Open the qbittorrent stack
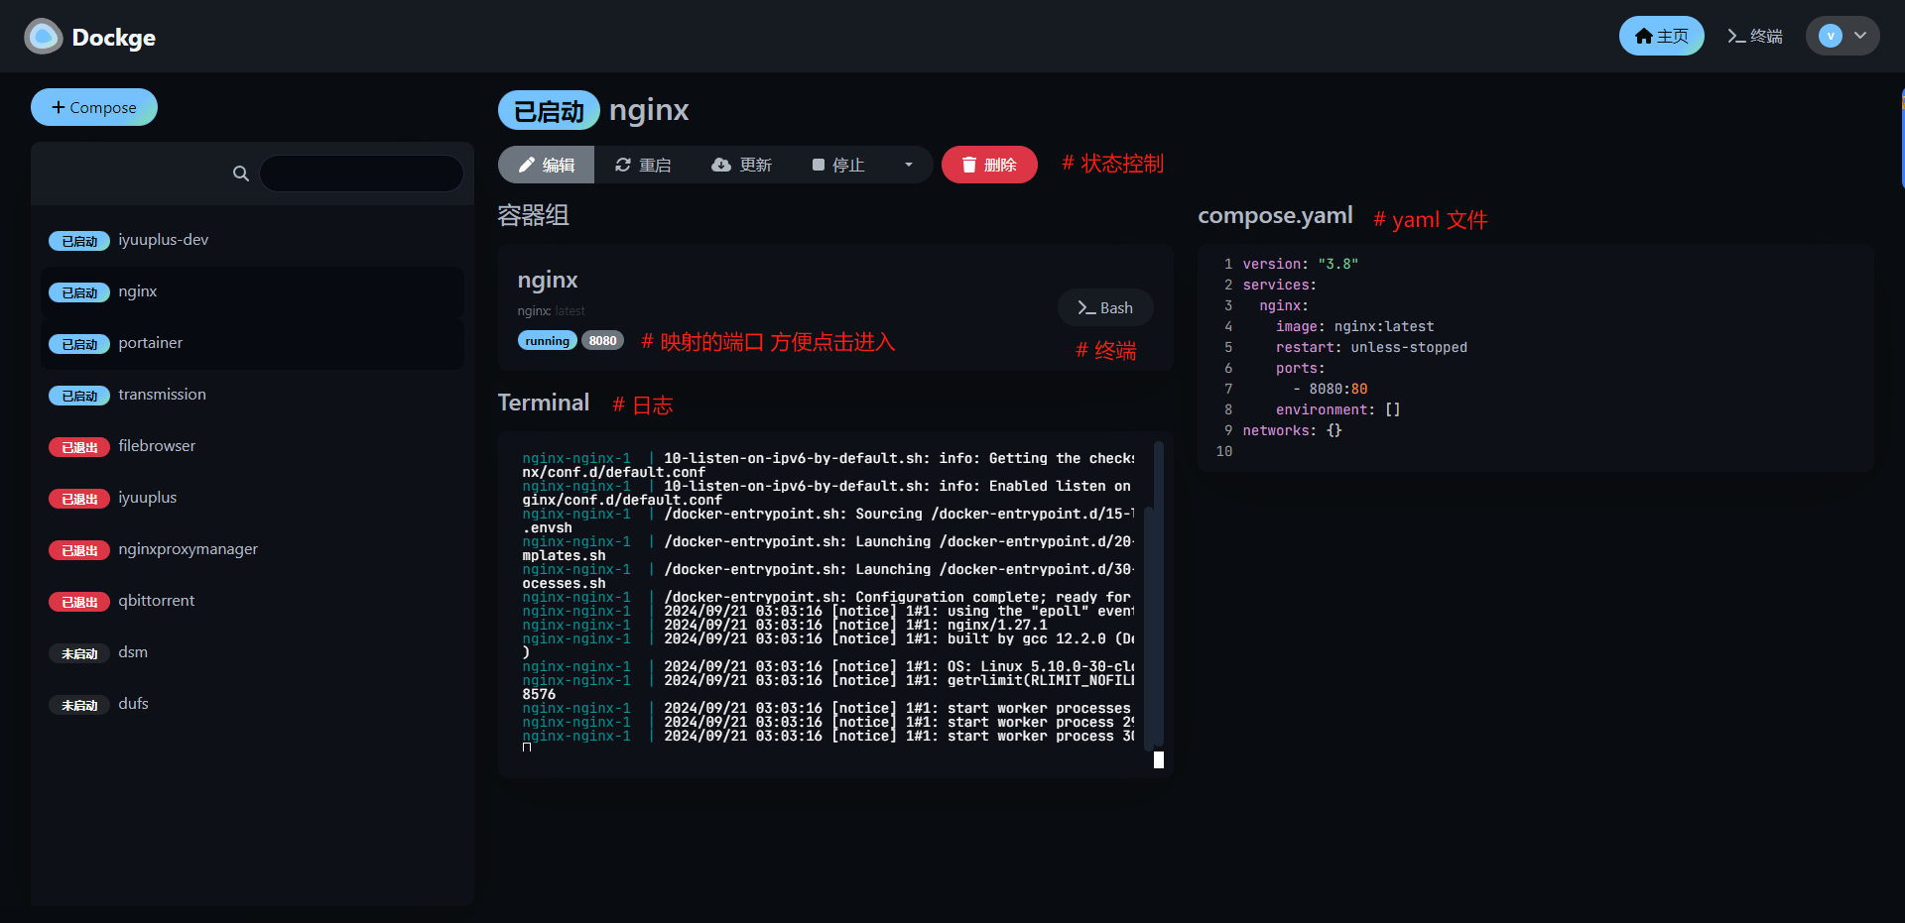Image resolution: width=1905 pixels, height=923 pixels. pos(156,600)
